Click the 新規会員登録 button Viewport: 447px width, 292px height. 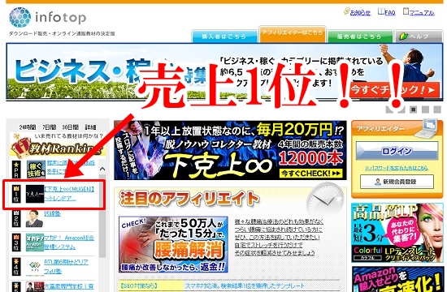pos(397,182)
